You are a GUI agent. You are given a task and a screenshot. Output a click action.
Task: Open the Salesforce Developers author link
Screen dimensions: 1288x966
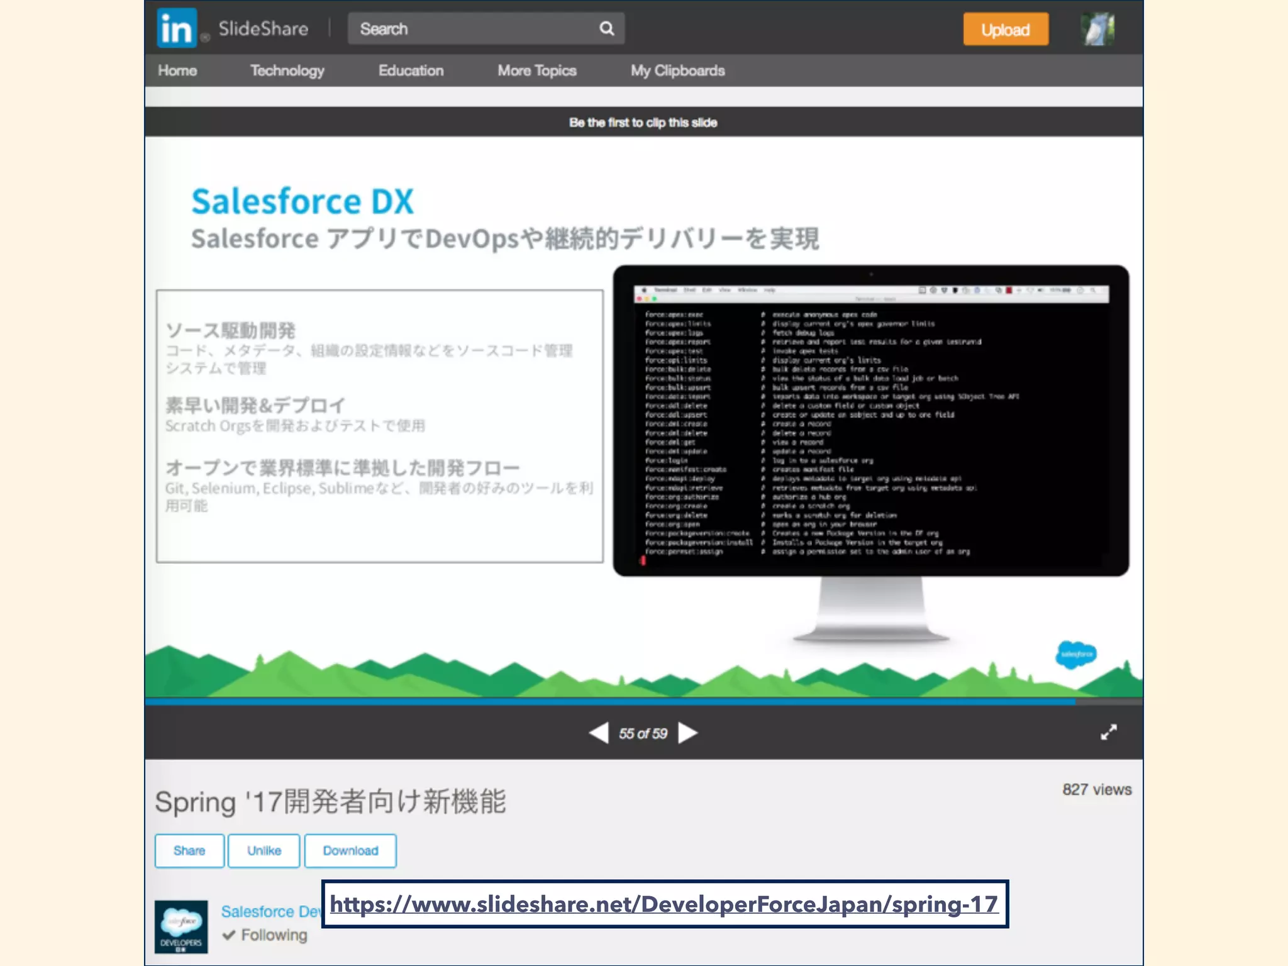[272, 911]
